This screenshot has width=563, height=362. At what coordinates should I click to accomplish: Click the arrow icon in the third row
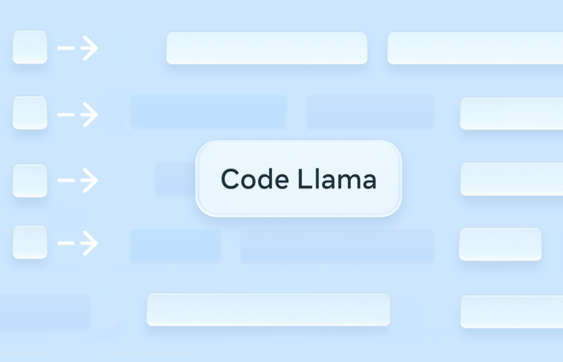coord(77,180)
